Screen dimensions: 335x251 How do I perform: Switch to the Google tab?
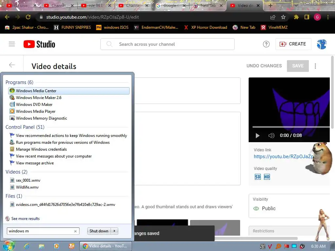(170, 6)
